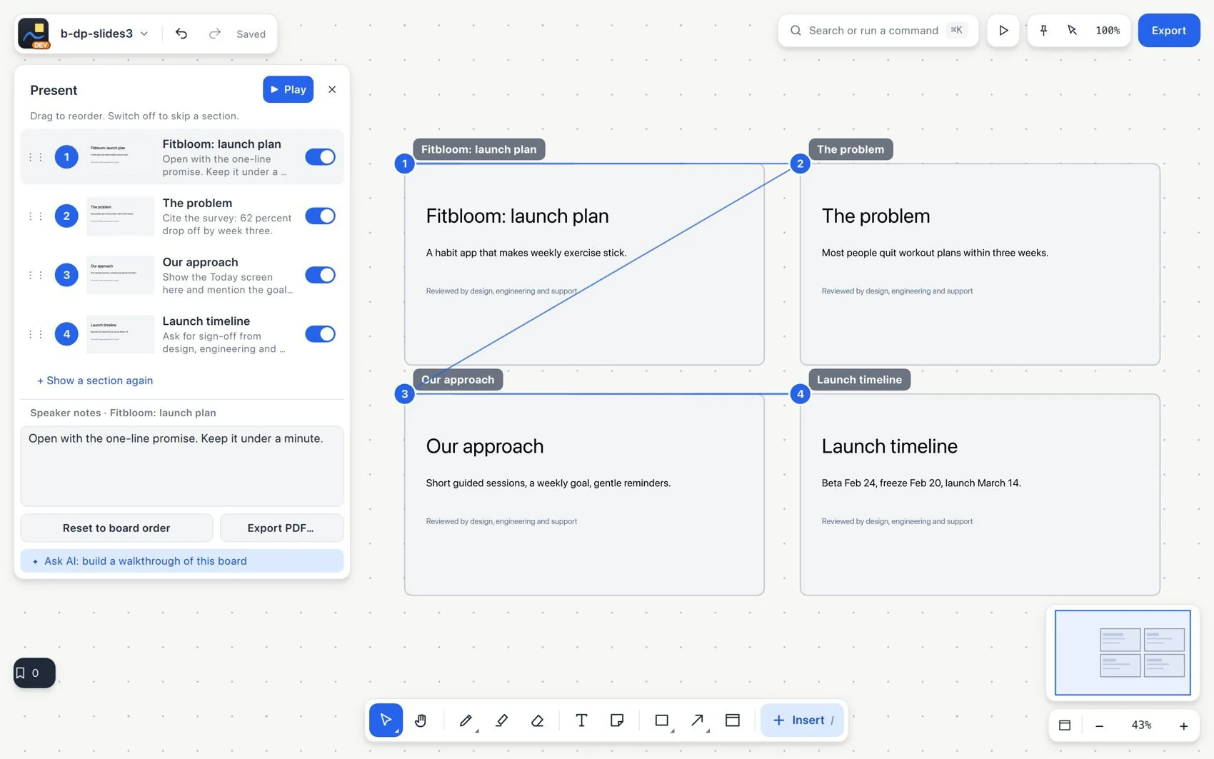Click the blue Export button
The image size is (1214, 759).
coord(1168,31)
